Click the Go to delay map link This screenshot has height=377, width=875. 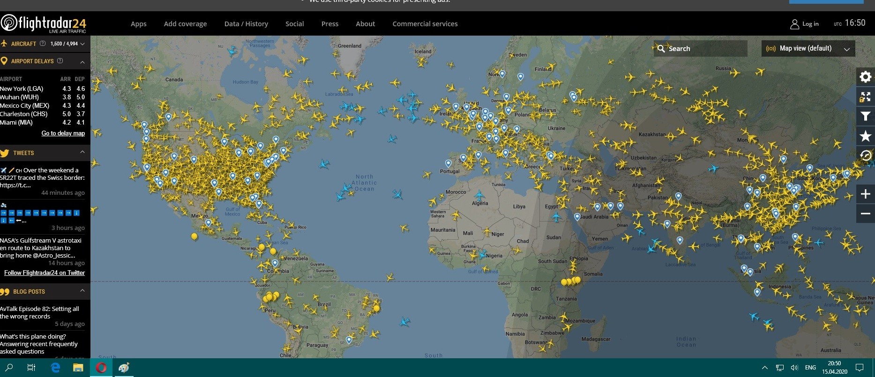click(63, 133)
